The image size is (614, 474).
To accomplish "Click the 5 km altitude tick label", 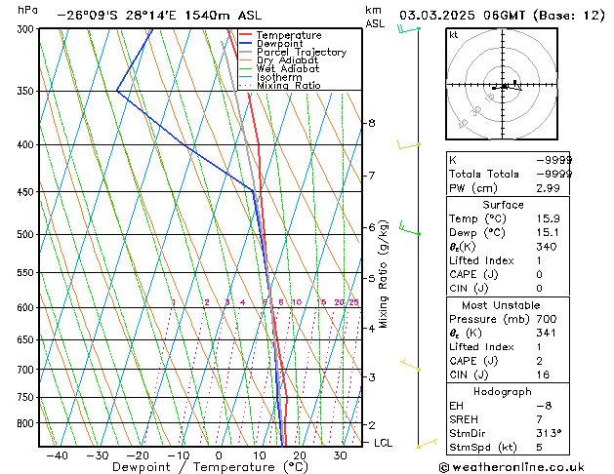I will pyautogui.click(x=372, y=279).
